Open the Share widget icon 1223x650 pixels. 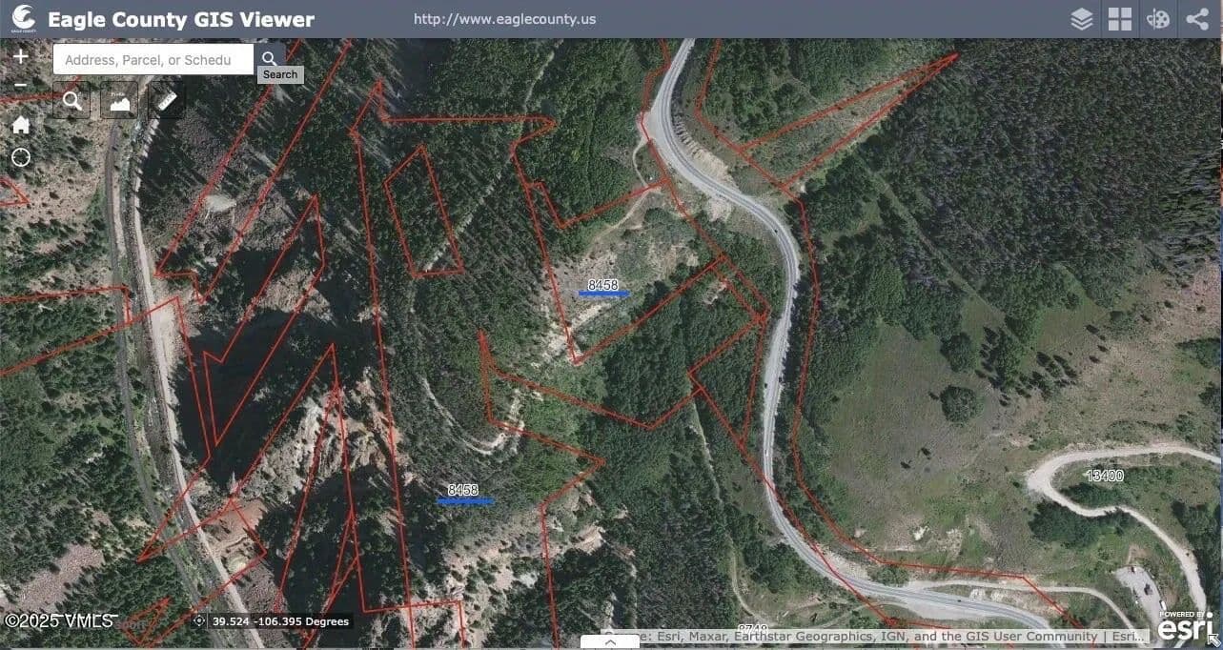coord(1197,19)
